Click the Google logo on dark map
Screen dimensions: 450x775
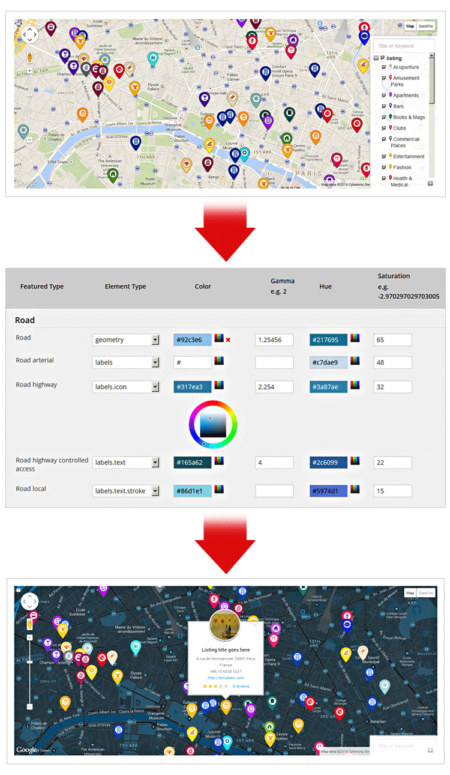click(26, 750)
